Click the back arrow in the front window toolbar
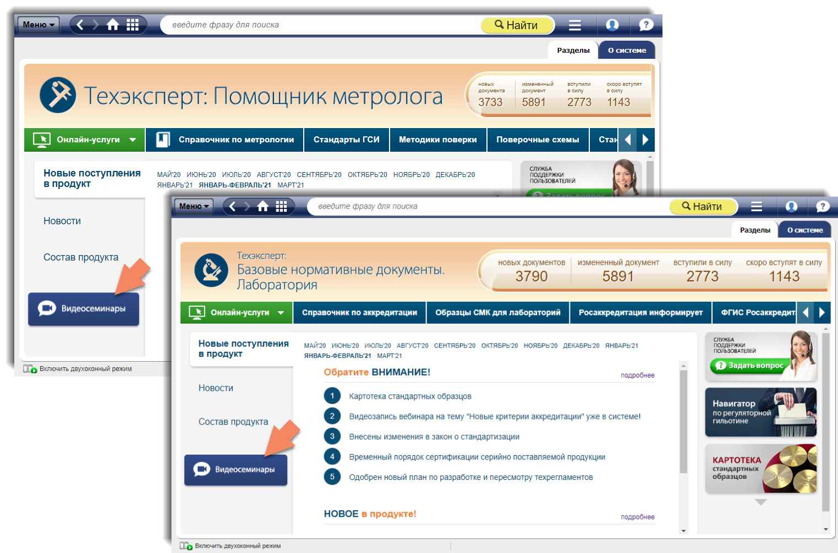 click(x=232, y=206)
